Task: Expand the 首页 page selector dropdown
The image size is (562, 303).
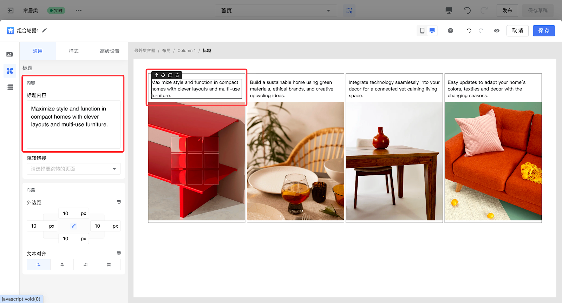Action: click(x=276, y=11)
